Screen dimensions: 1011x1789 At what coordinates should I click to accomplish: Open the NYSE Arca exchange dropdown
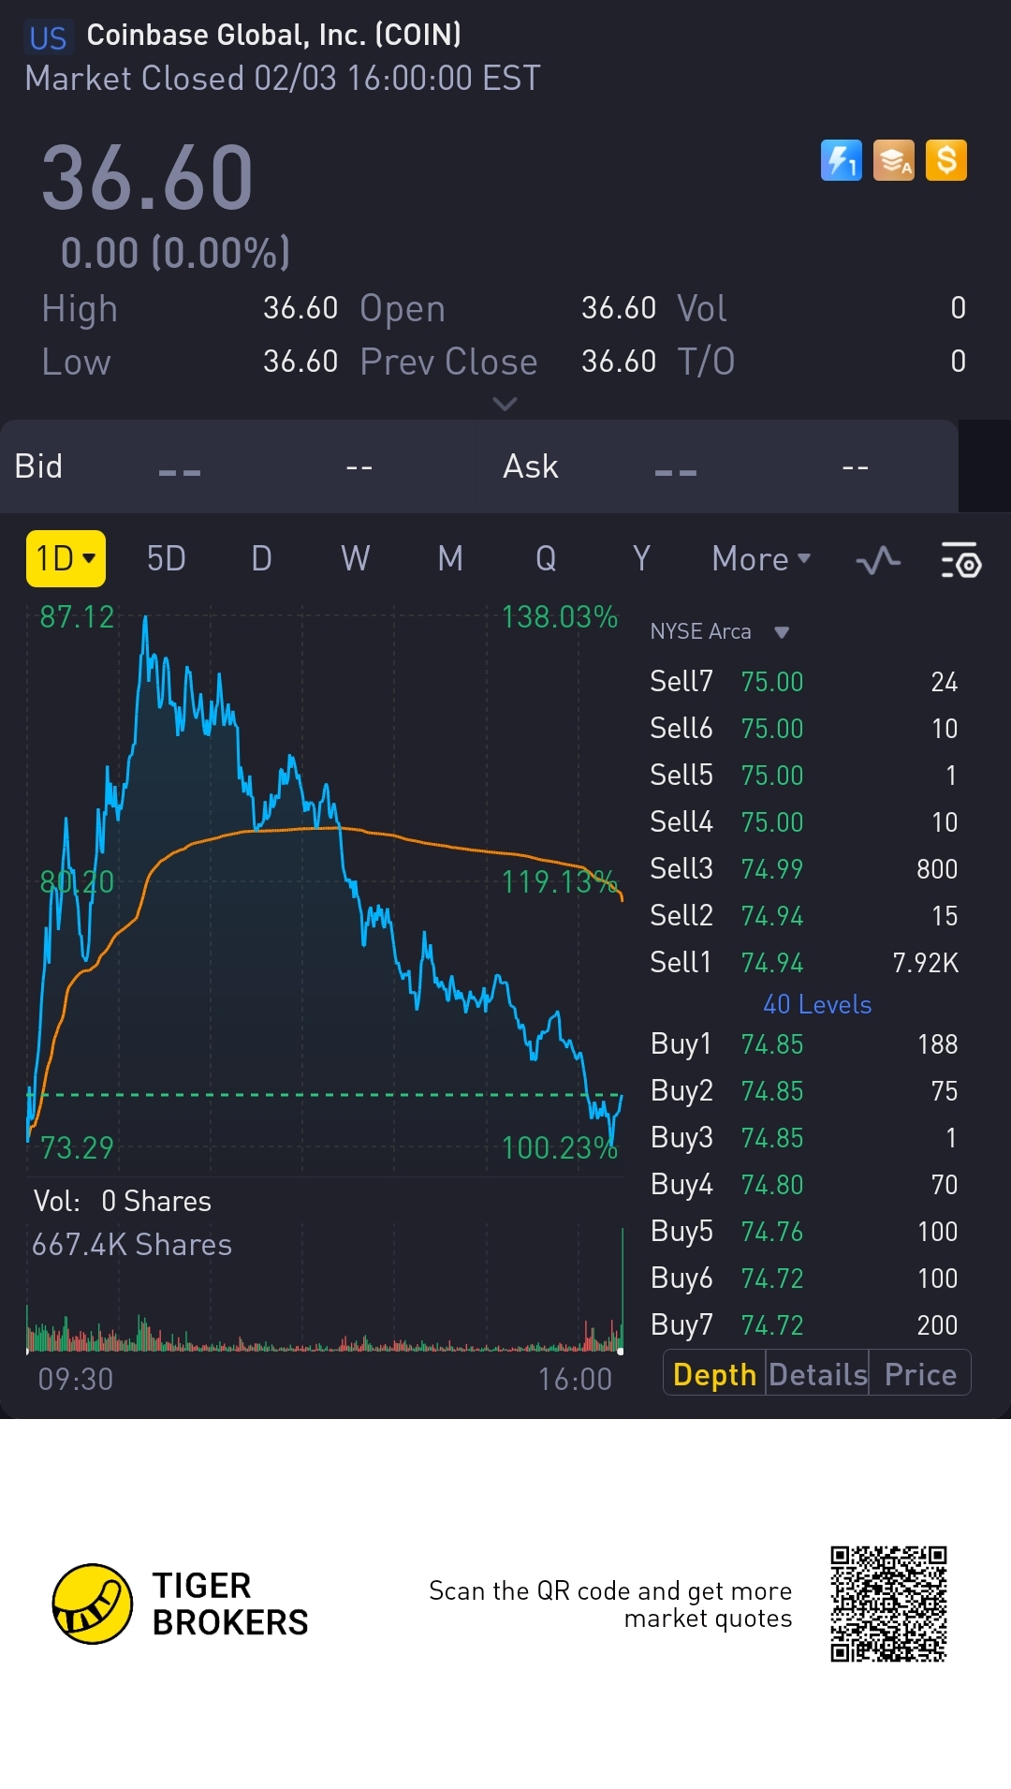click(x=719, y=631)
